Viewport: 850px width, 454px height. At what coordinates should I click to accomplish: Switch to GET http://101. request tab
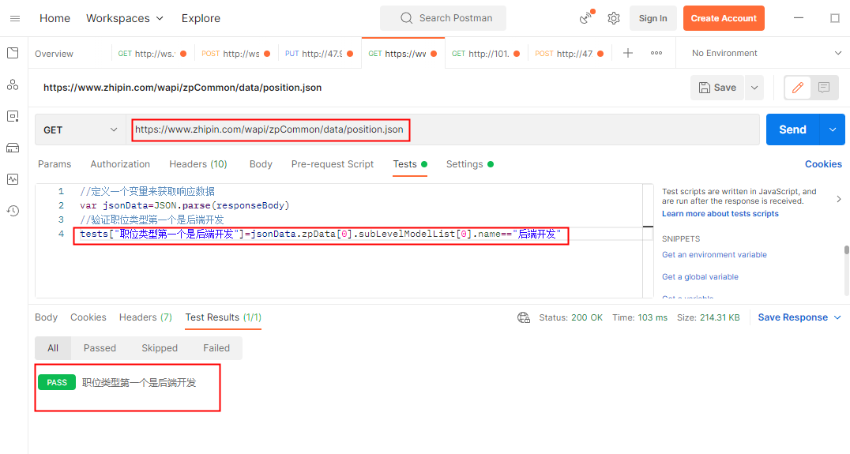(x=486, y=54)
